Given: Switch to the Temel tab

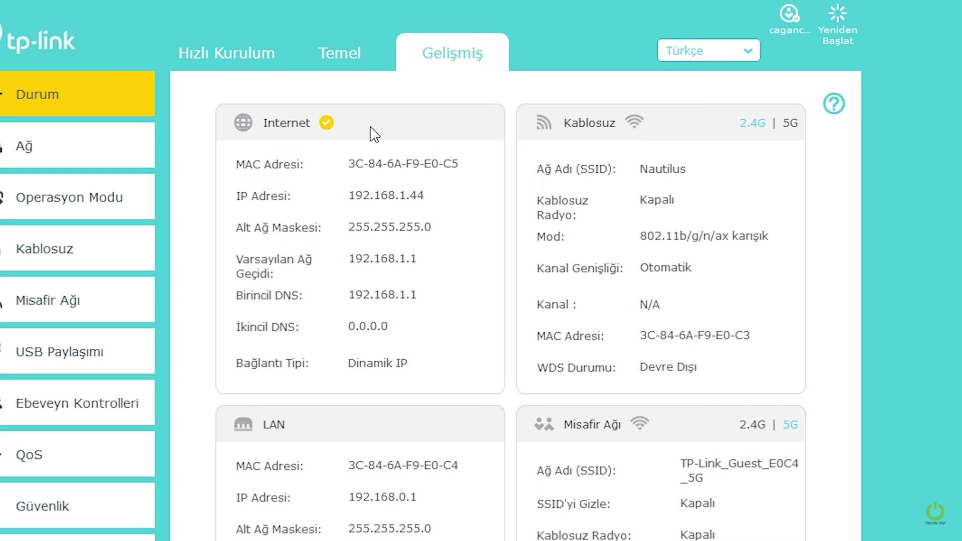Looking at the screenshot, I should tap(339, 53).
